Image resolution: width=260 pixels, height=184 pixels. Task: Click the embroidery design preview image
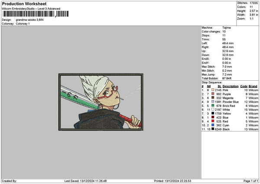pyautogui.click(x=101, y=102)
